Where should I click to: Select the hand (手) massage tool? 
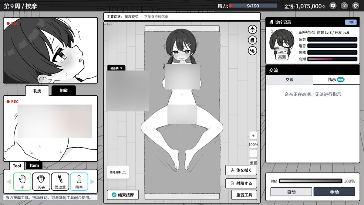pos(22,181)
